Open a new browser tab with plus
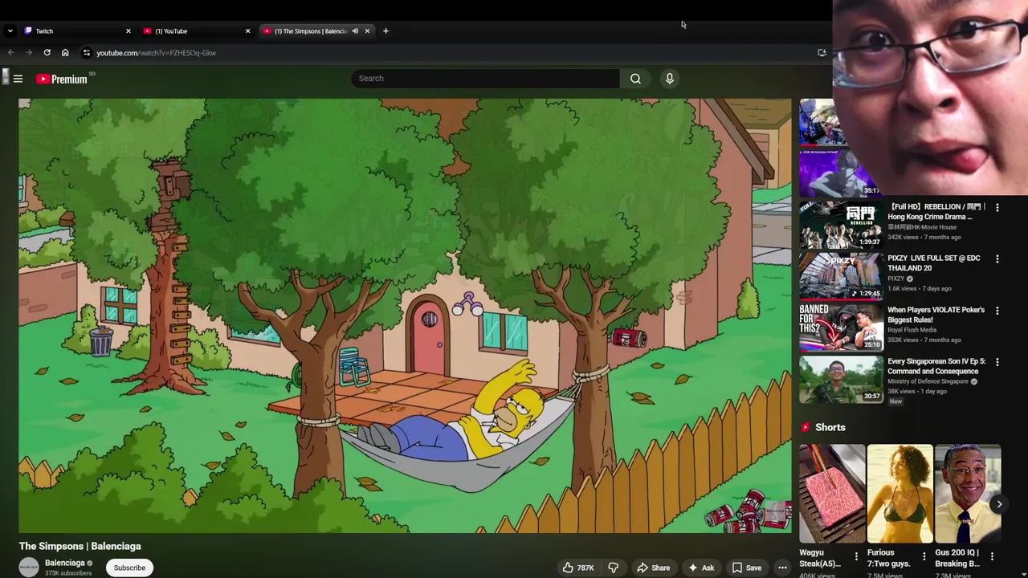 pyautogui.click(x=385, y=31)
